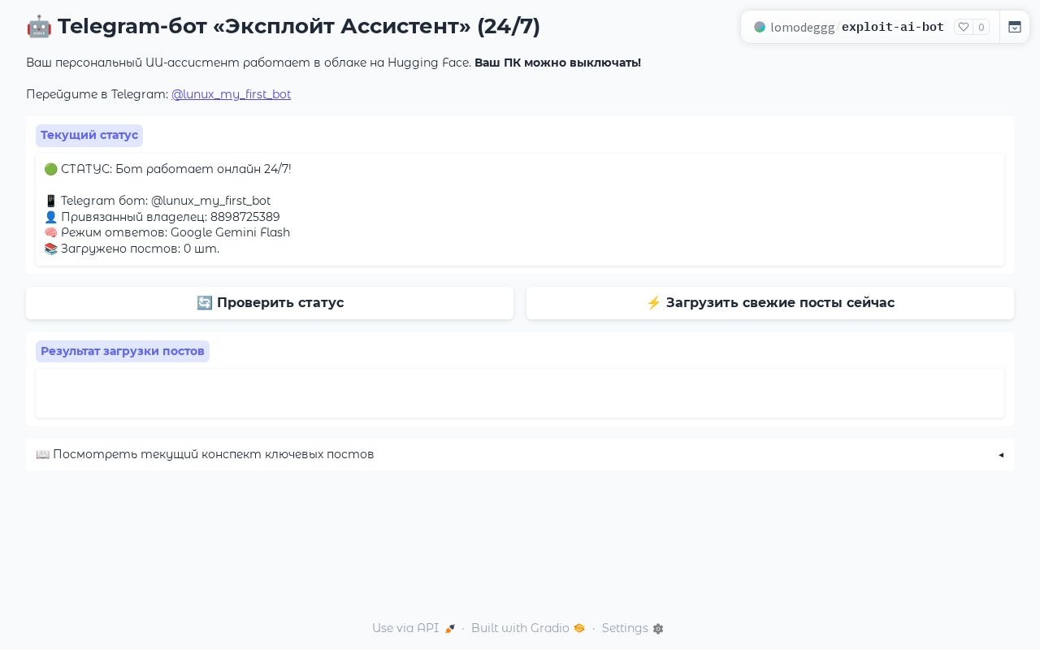Screen dimensions: 1040x650
Task: Click Загрузить свежие посты сейчас button
Action: 770,303
